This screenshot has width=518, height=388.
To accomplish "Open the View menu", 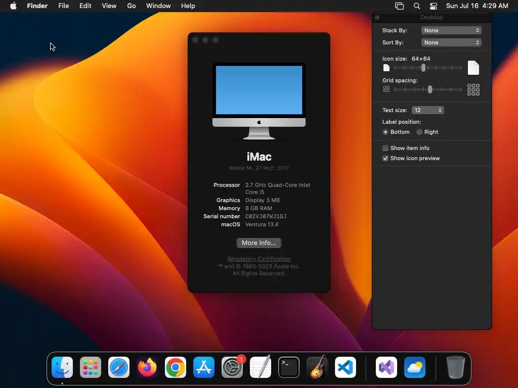I will (109, 6).
